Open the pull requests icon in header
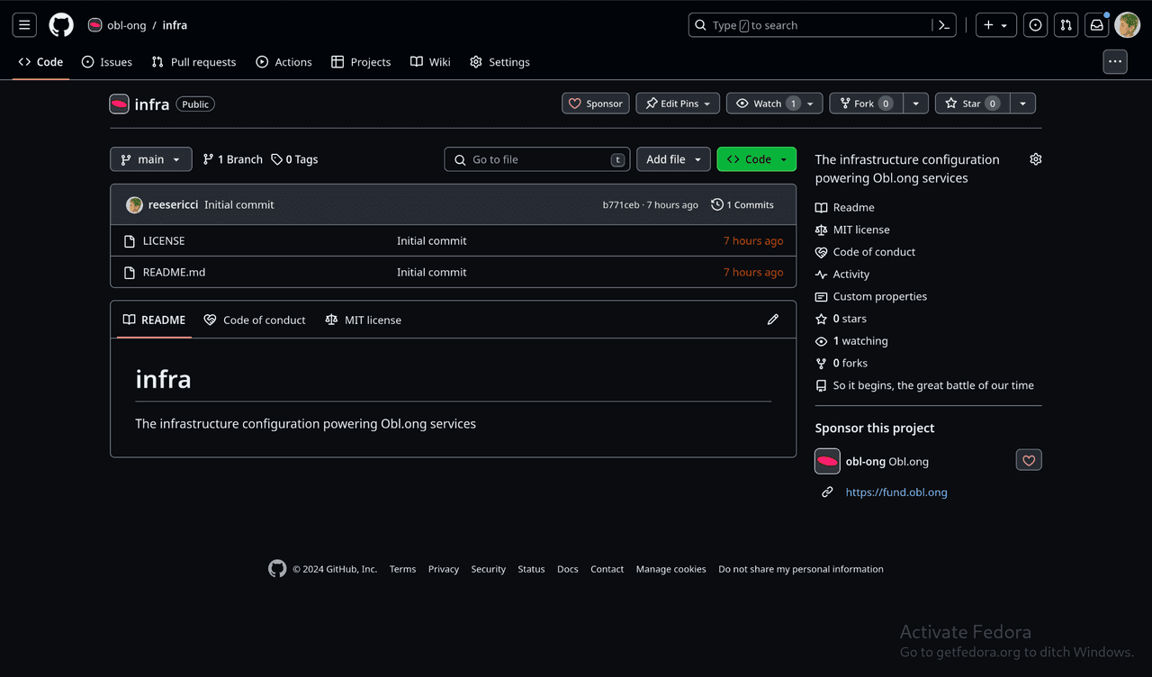The height and width of the screenshot is (677, 1152). coord(1066,25)
